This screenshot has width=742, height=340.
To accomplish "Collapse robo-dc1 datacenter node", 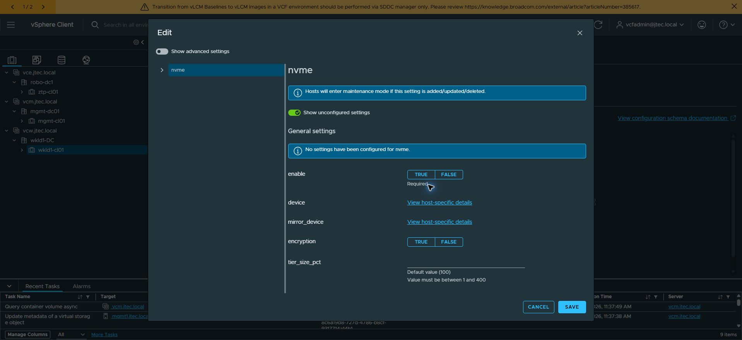I will tap(14, 82).
